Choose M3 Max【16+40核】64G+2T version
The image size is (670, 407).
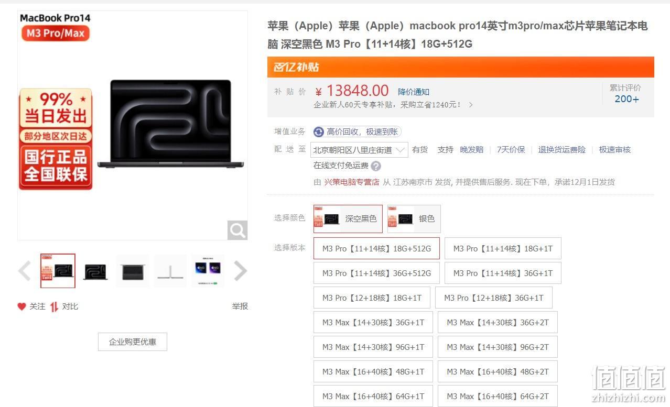(498, 396)
